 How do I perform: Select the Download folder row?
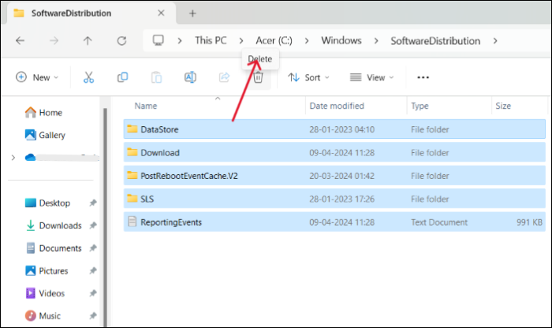[334, 152]
